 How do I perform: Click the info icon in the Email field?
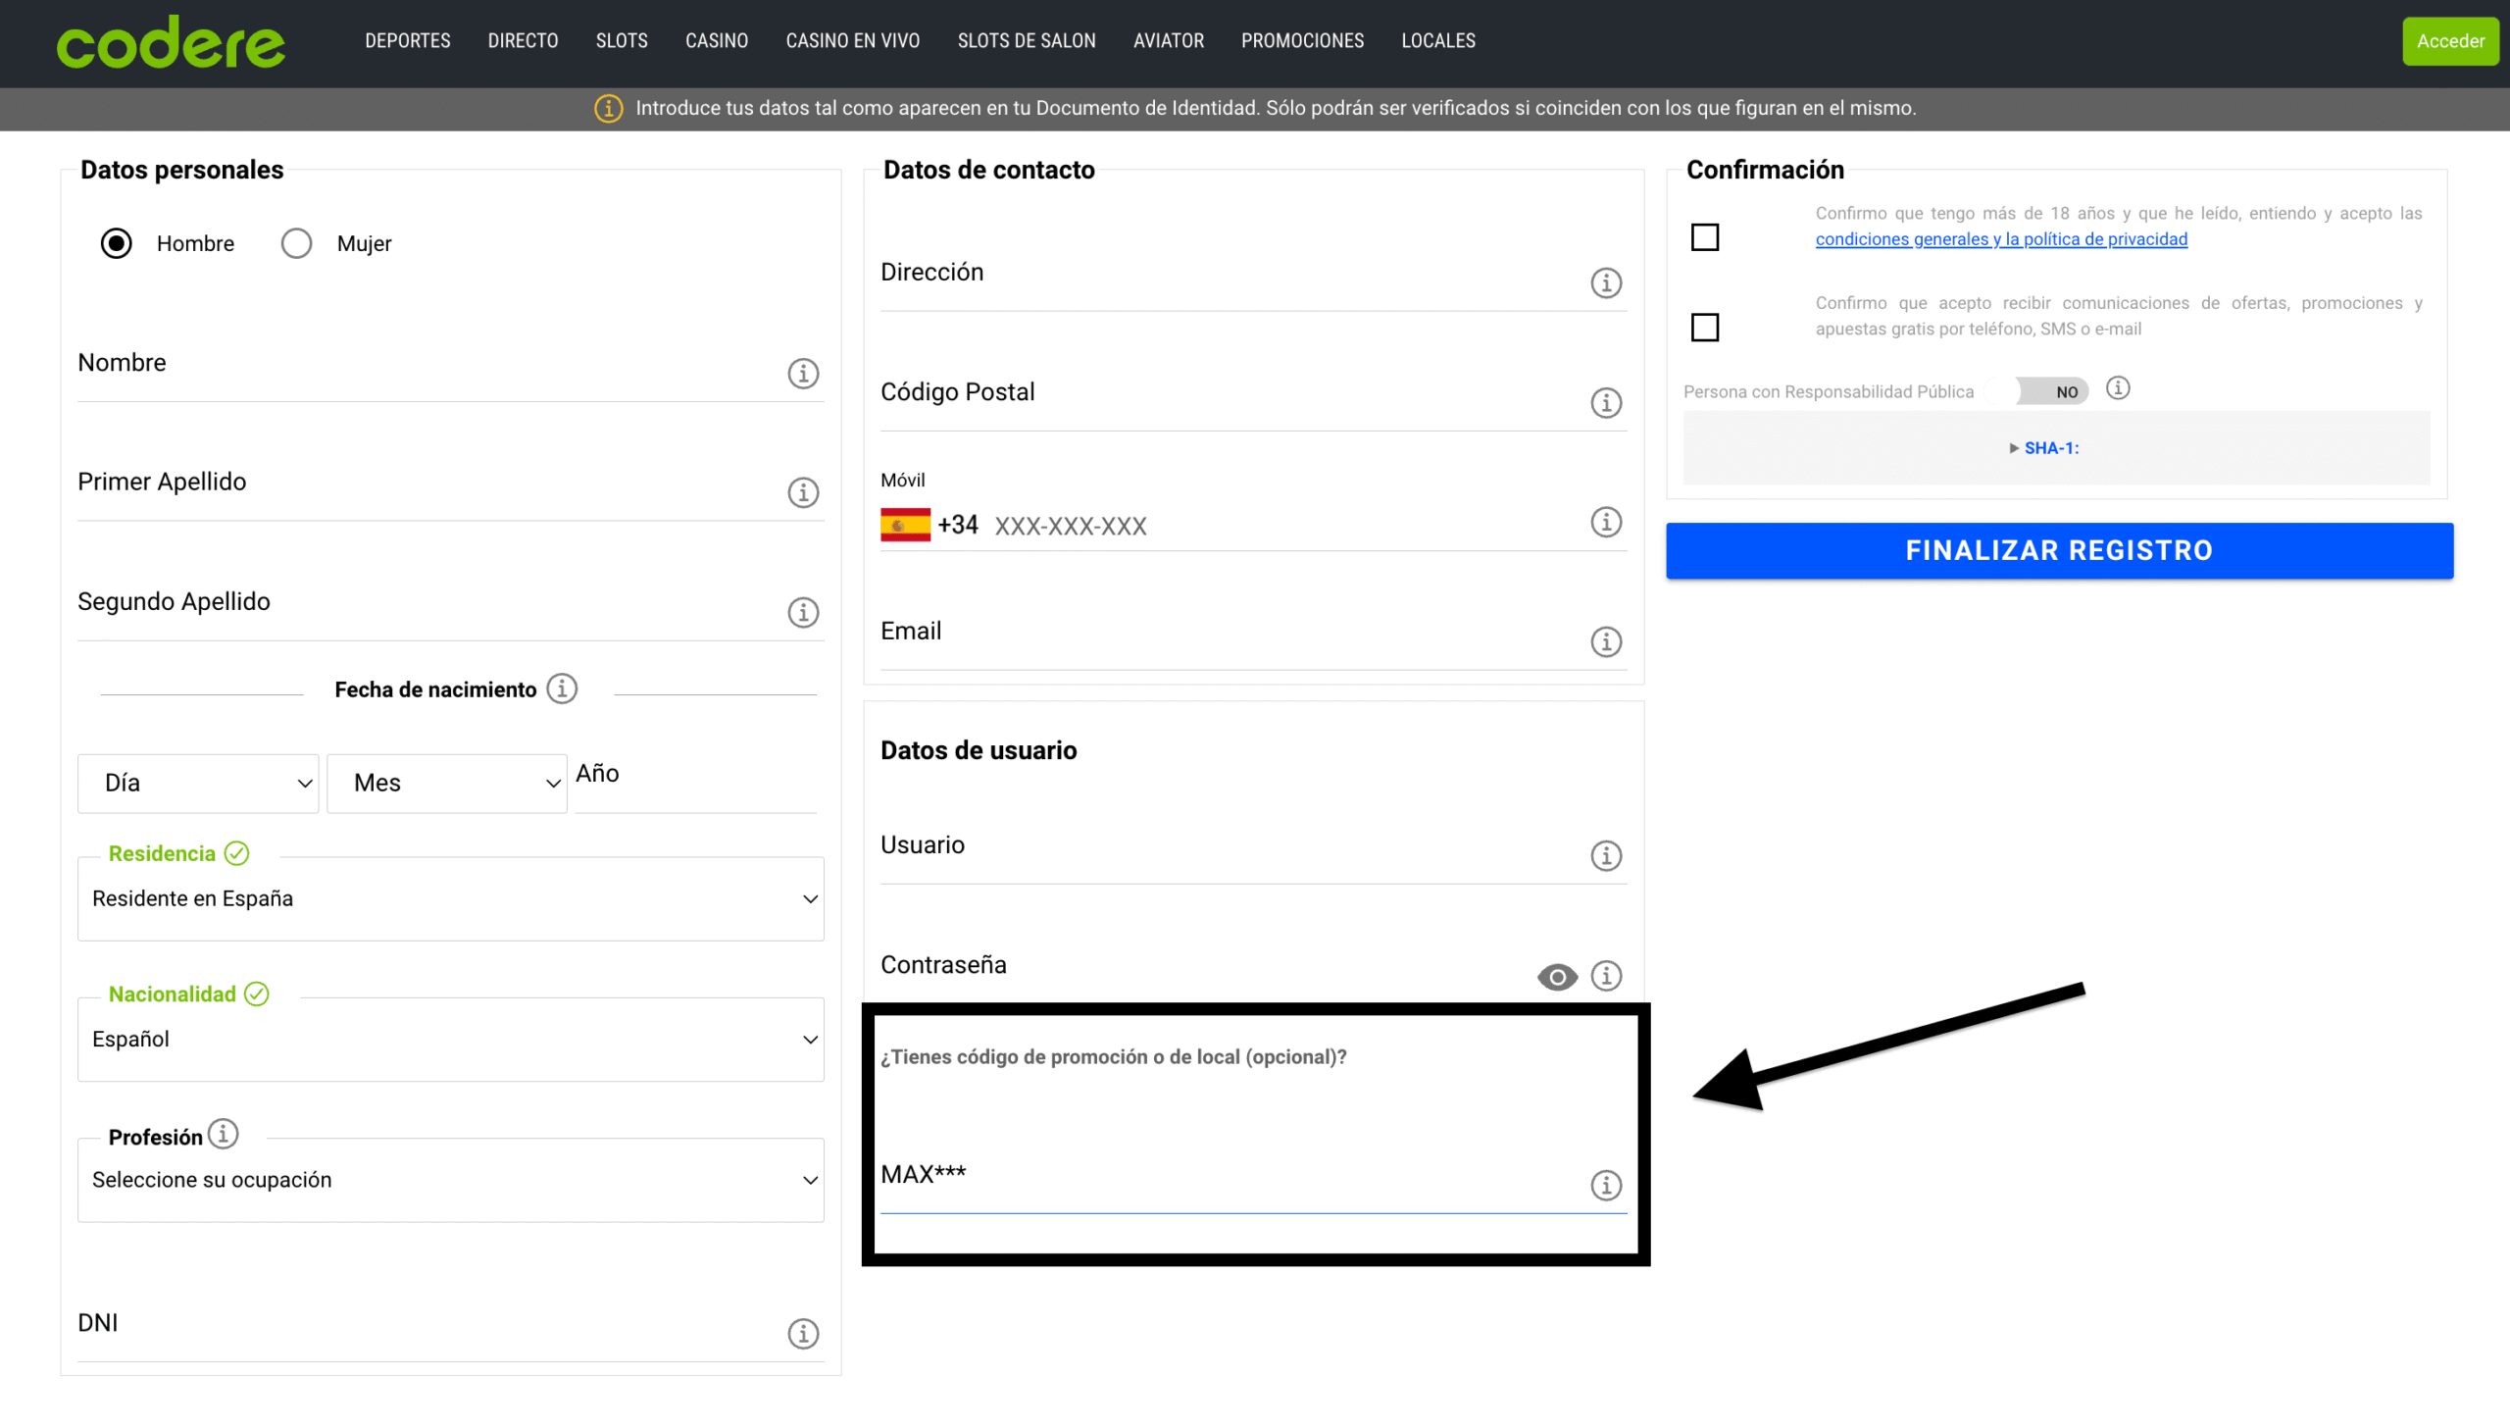coord(1605,642)
